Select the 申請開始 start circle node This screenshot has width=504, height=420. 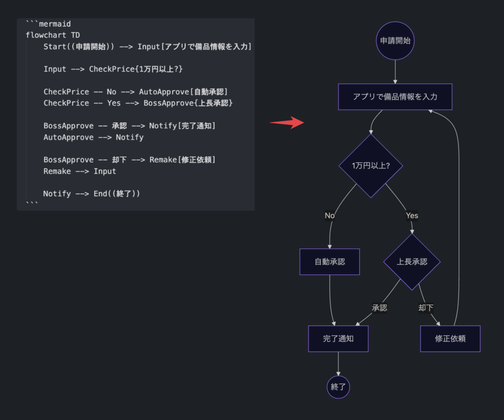395,41
